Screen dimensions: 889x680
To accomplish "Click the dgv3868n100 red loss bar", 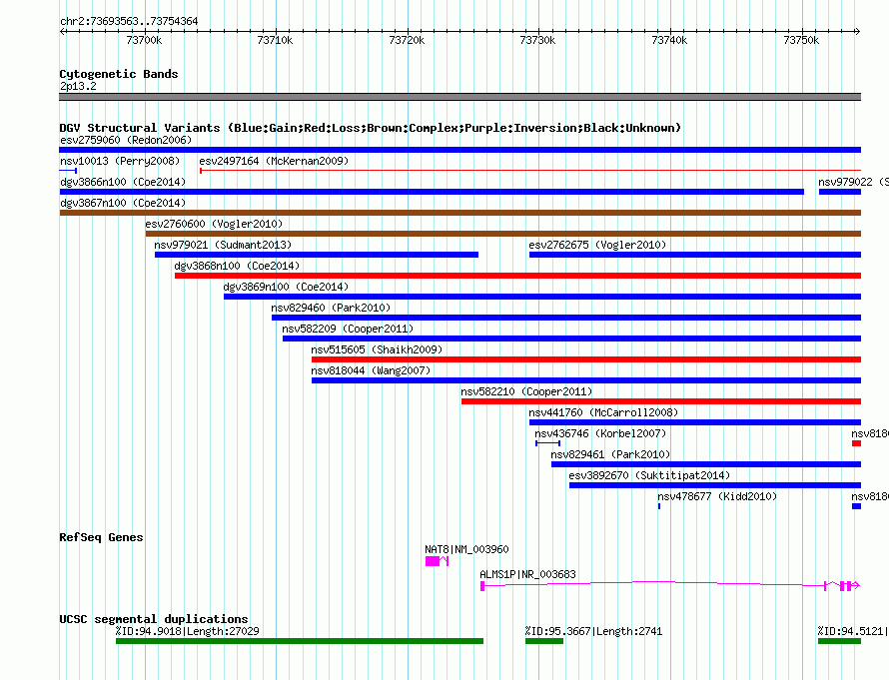I will pyautogui.click(x=516, y=276).
